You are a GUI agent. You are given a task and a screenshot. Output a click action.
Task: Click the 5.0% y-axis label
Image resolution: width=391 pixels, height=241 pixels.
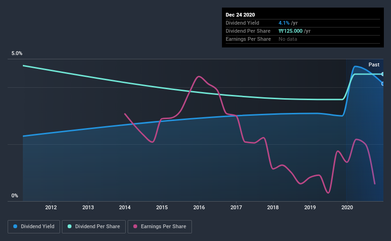click(17, 54)
